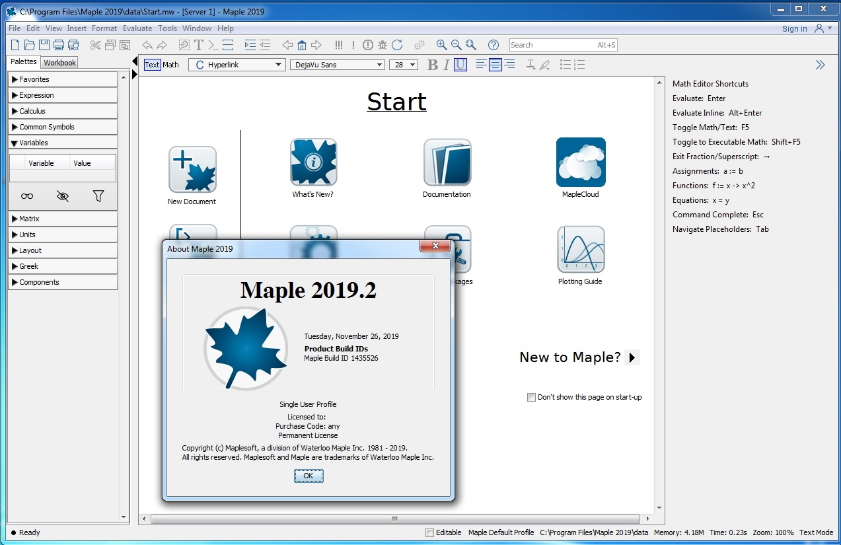
Task: Zoom in with the magnifier plus icon
Action: (x=442, y=45)
